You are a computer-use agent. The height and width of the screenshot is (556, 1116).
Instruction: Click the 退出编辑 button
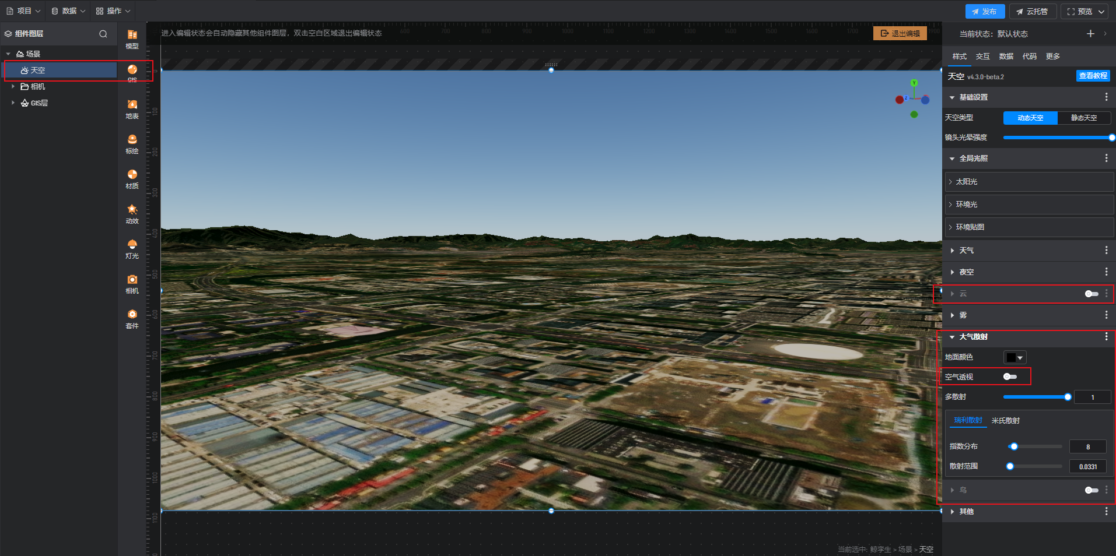900,33
